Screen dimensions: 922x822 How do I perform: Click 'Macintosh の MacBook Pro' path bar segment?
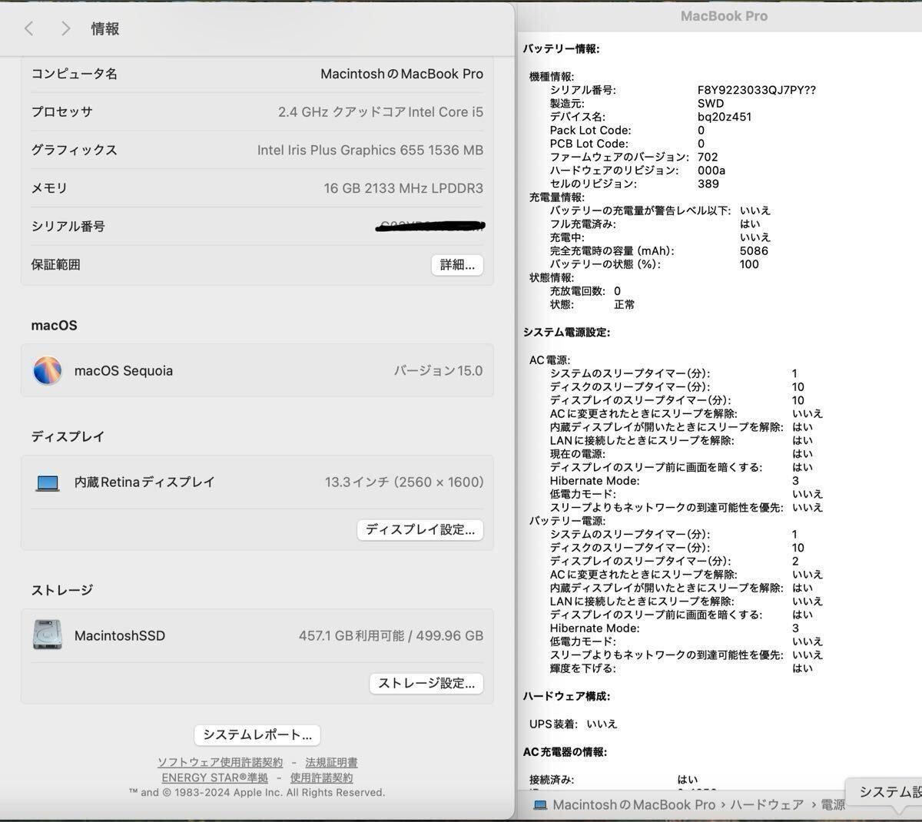(634, 805)
